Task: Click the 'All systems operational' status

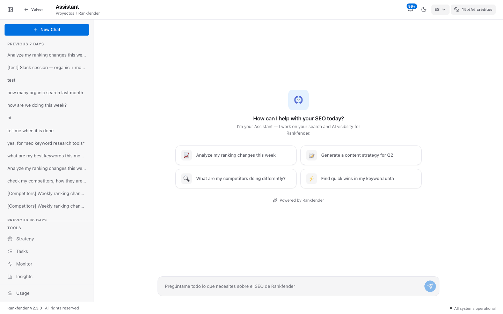Action: pyautogui.click(x=473, y=308)
